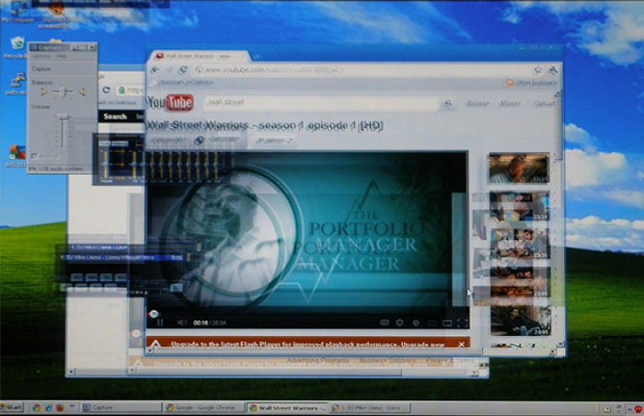Click the Bookmark on Delicious bookmarklet

[x=183, y=82]
